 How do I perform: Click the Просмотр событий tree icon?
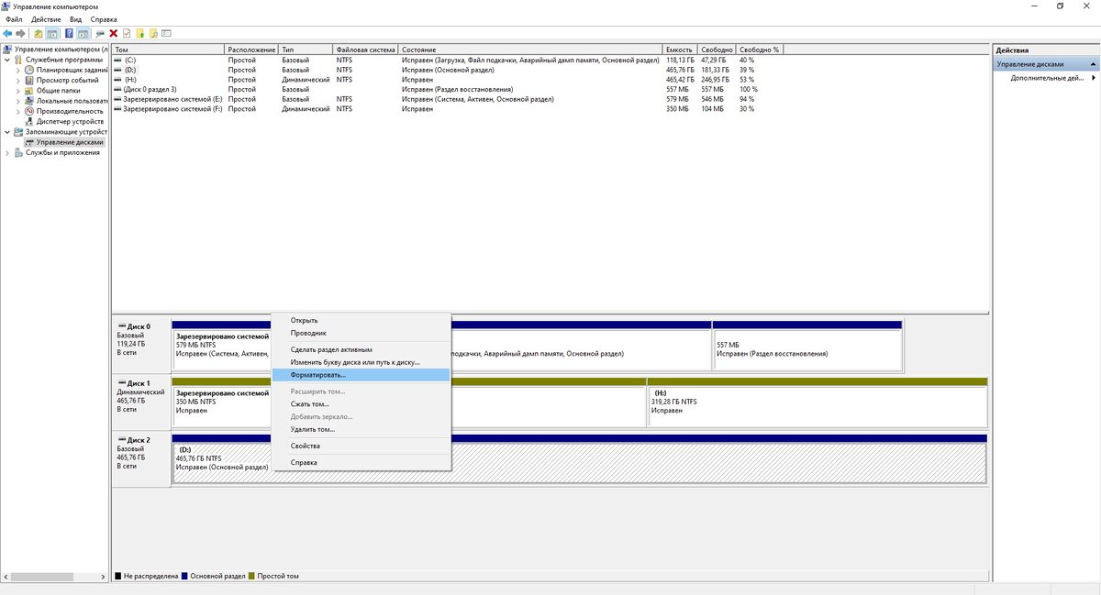29,80
